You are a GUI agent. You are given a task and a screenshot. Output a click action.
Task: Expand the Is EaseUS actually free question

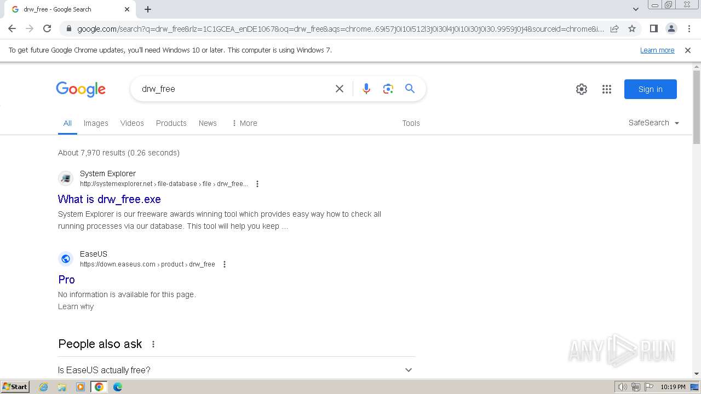pos(237,370)
